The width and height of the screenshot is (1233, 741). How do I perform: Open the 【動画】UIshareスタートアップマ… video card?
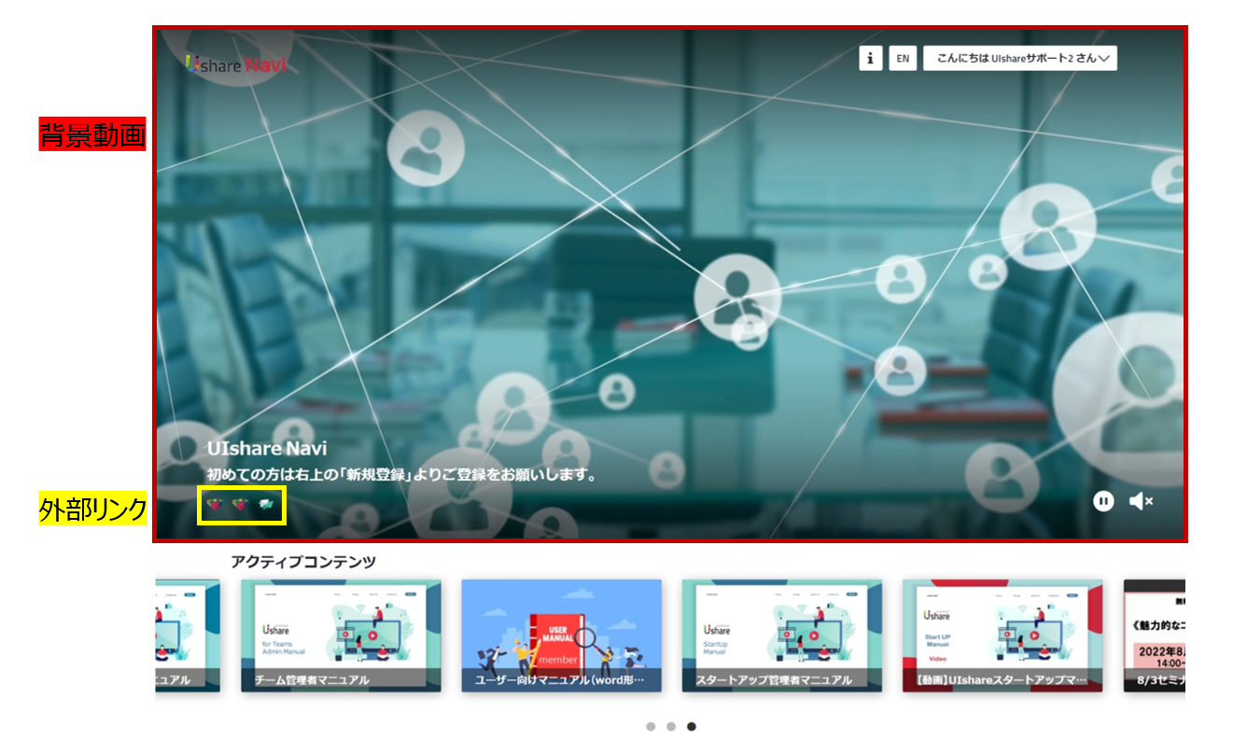tap(1002, 636)
